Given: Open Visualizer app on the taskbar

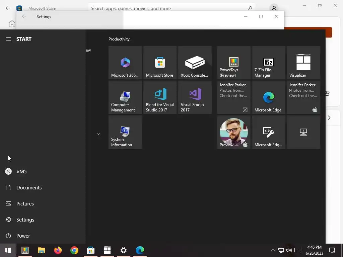Looking at the screenshot, I should (x=107, y=250).
